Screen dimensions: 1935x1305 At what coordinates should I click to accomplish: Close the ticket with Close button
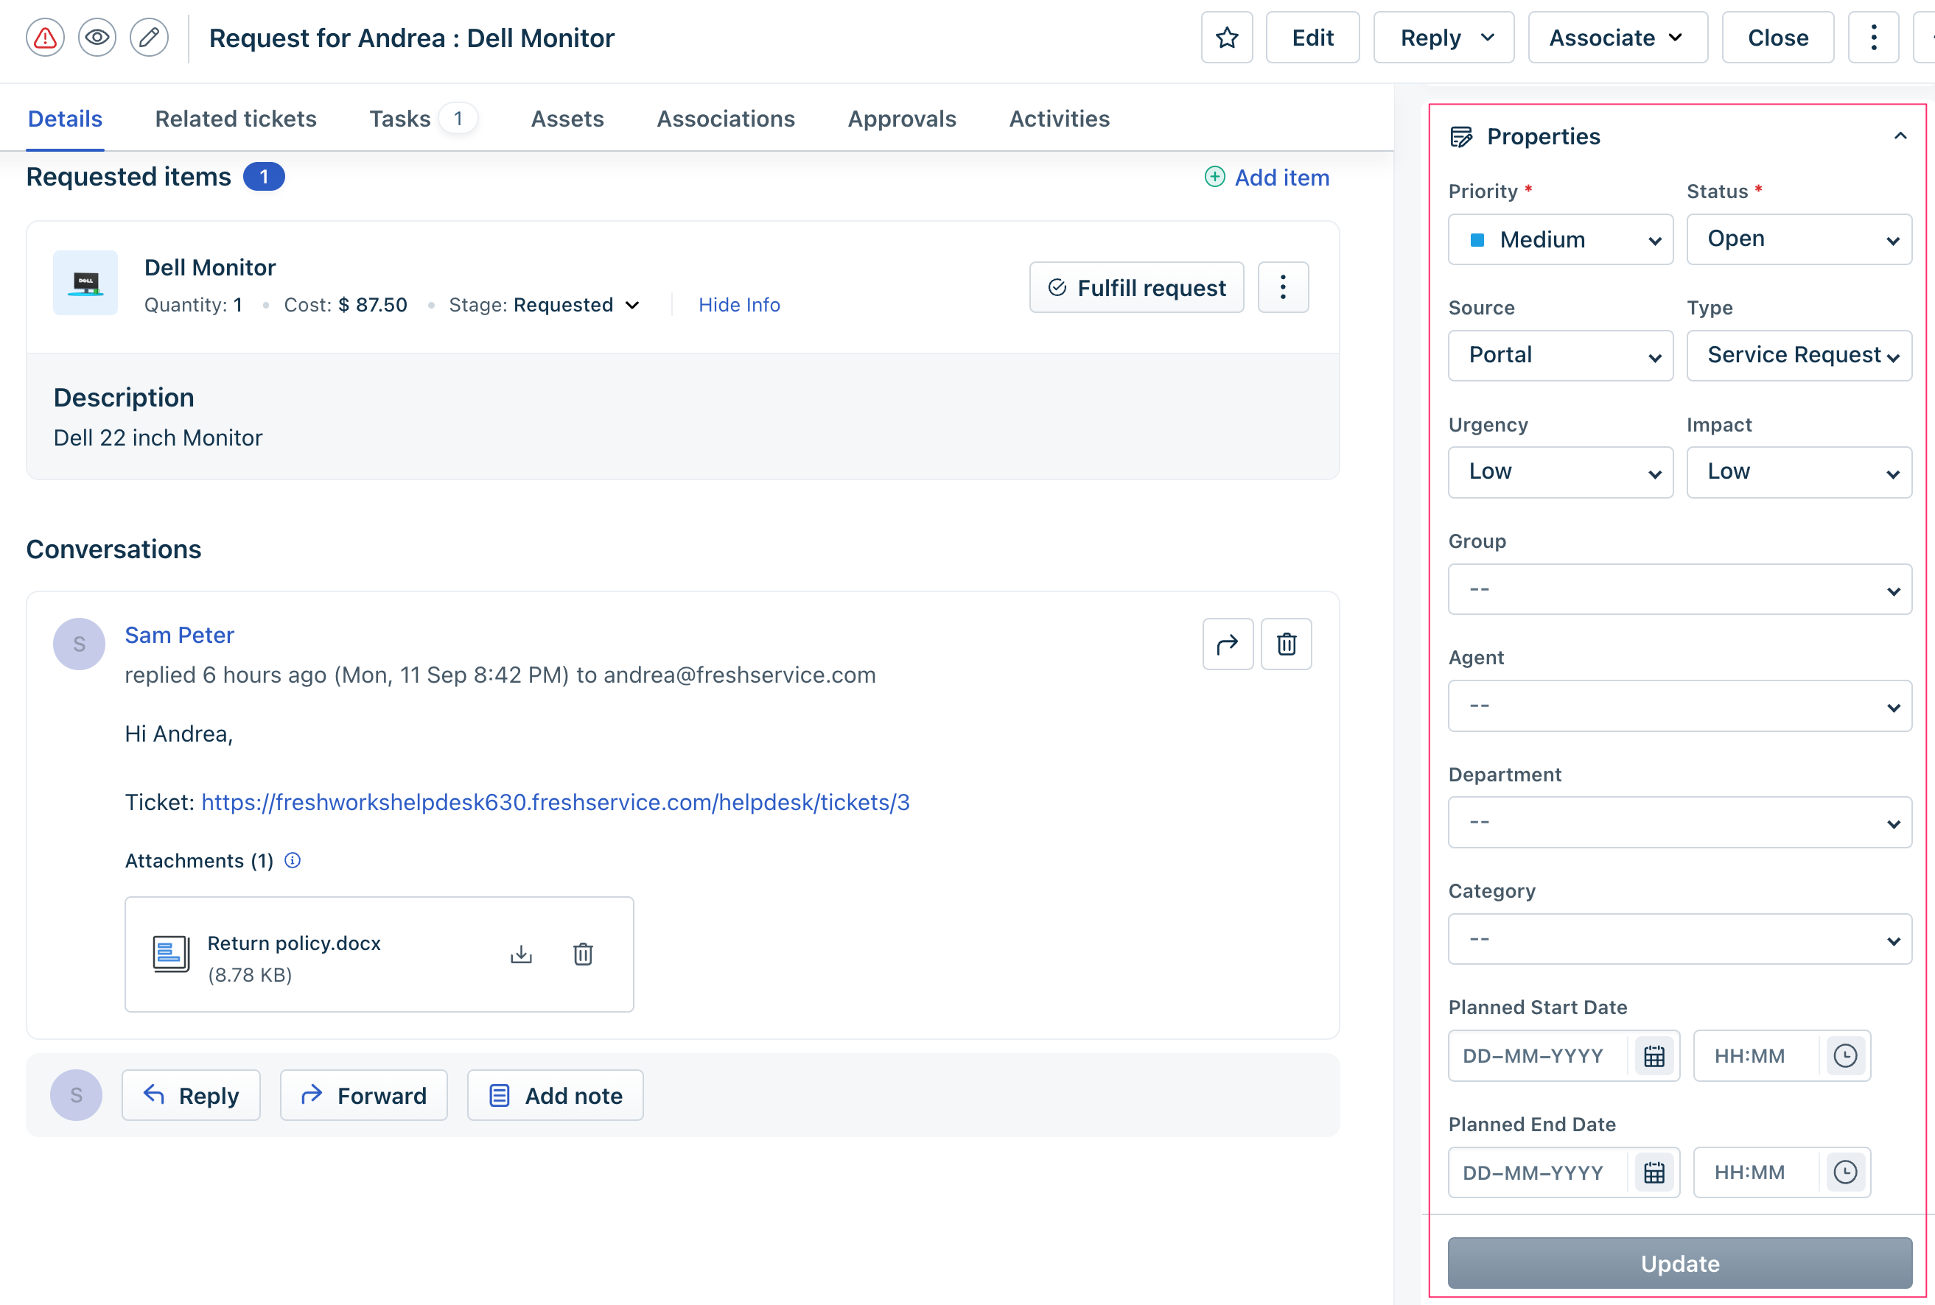pos(1777,38)
